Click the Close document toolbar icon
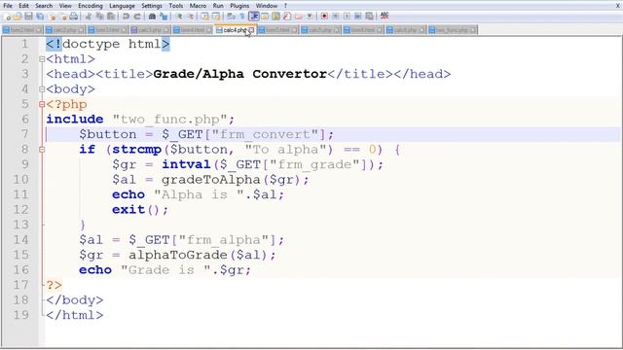Screen dimensions: 623x350 52,17
